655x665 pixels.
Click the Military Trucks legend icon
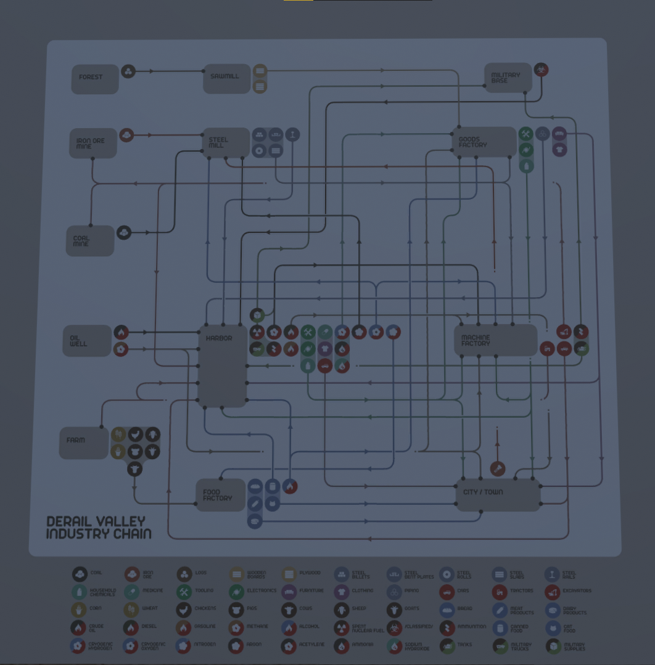500,646
